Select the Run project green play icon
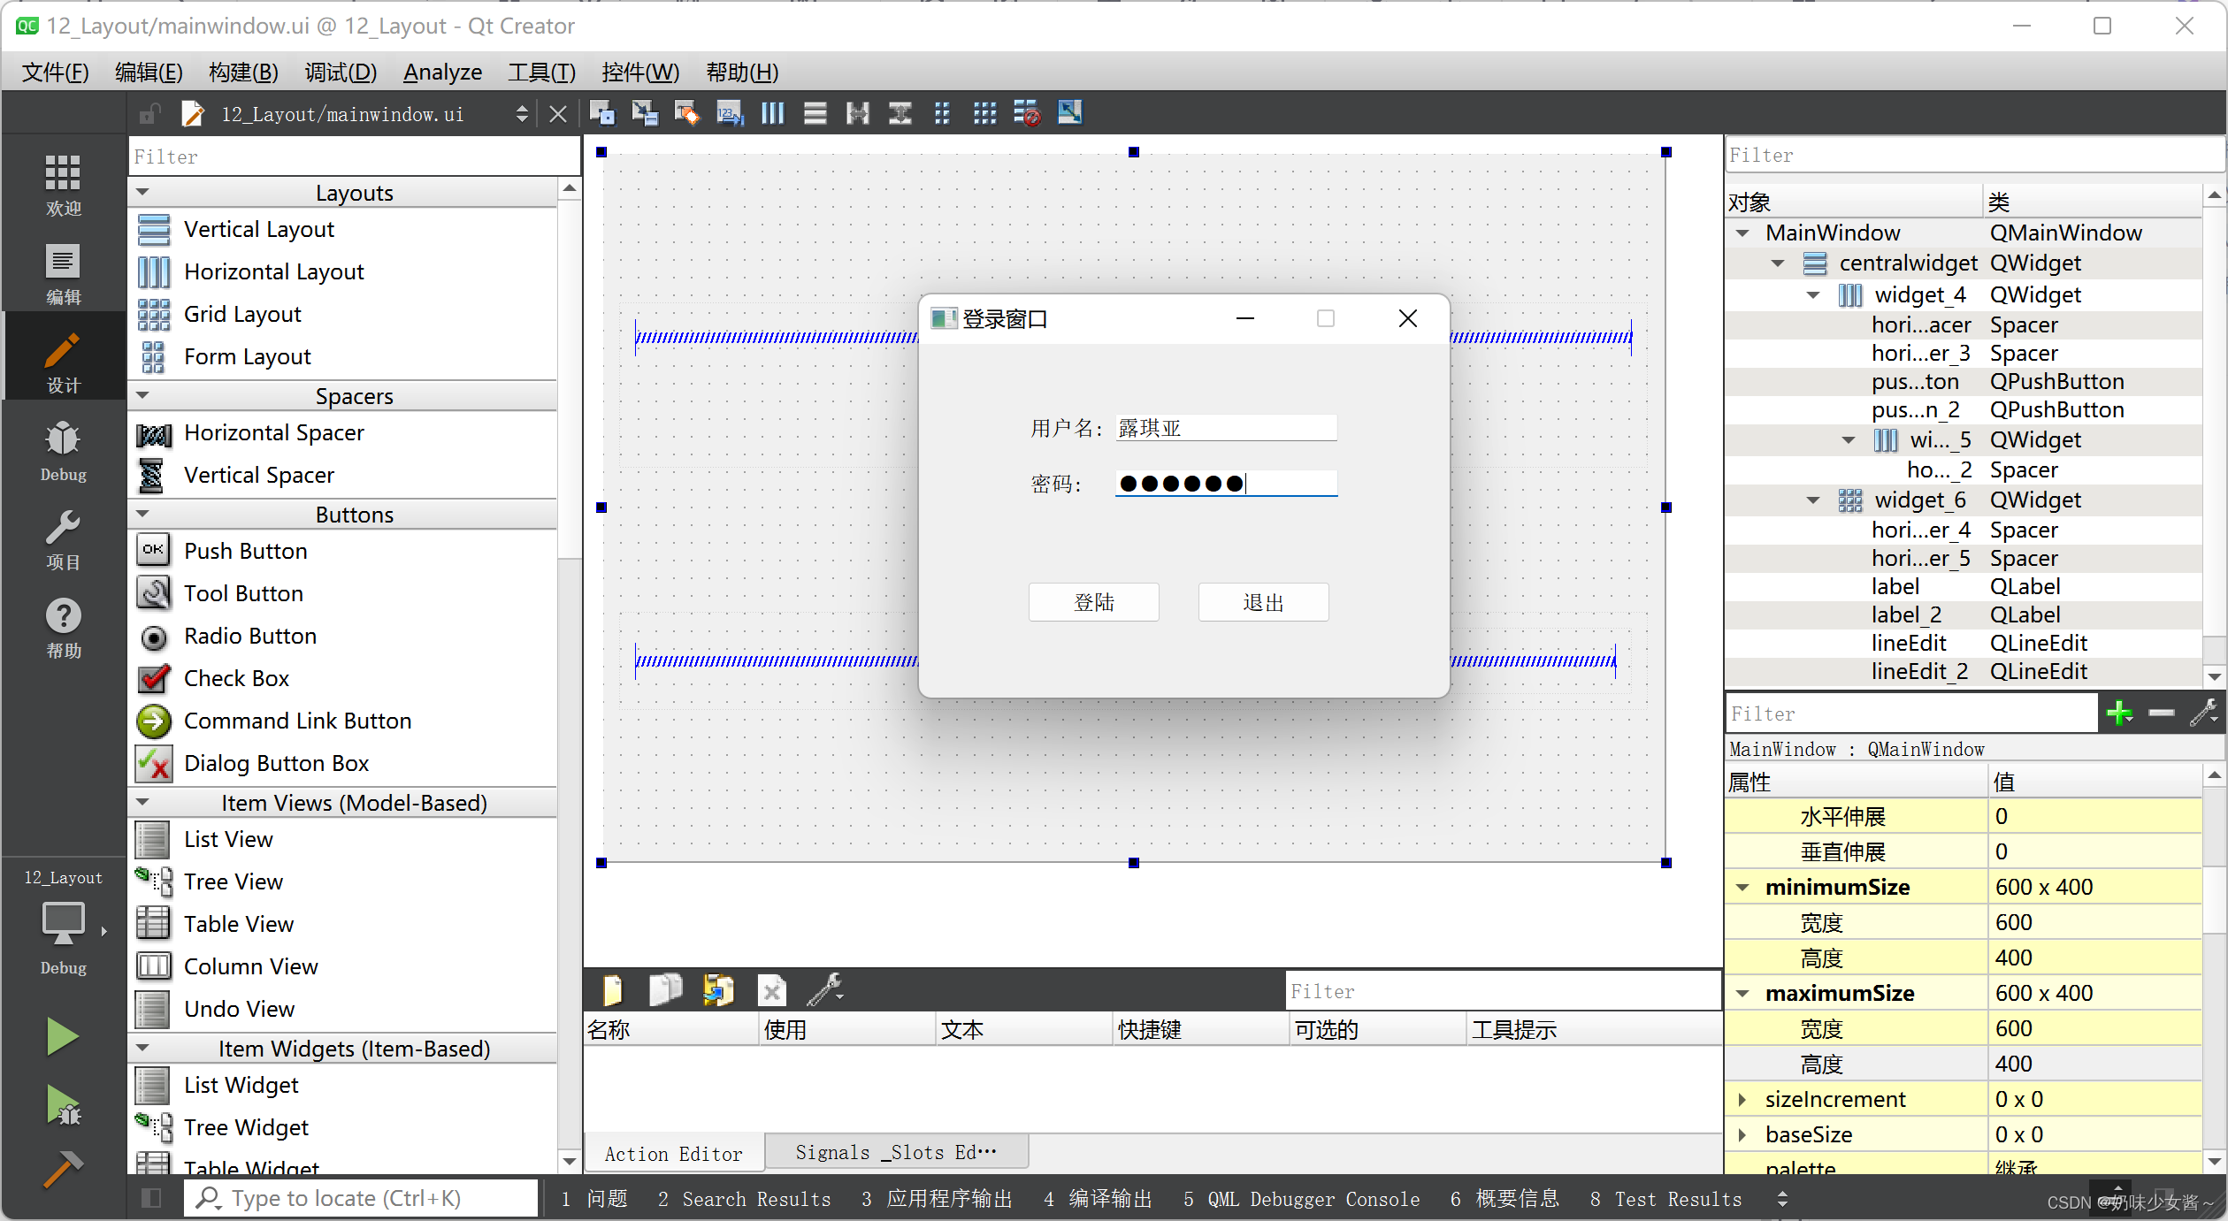Image resolution: width=2228 pixels, height=1221 pixels. click(x=60, y=1036)
